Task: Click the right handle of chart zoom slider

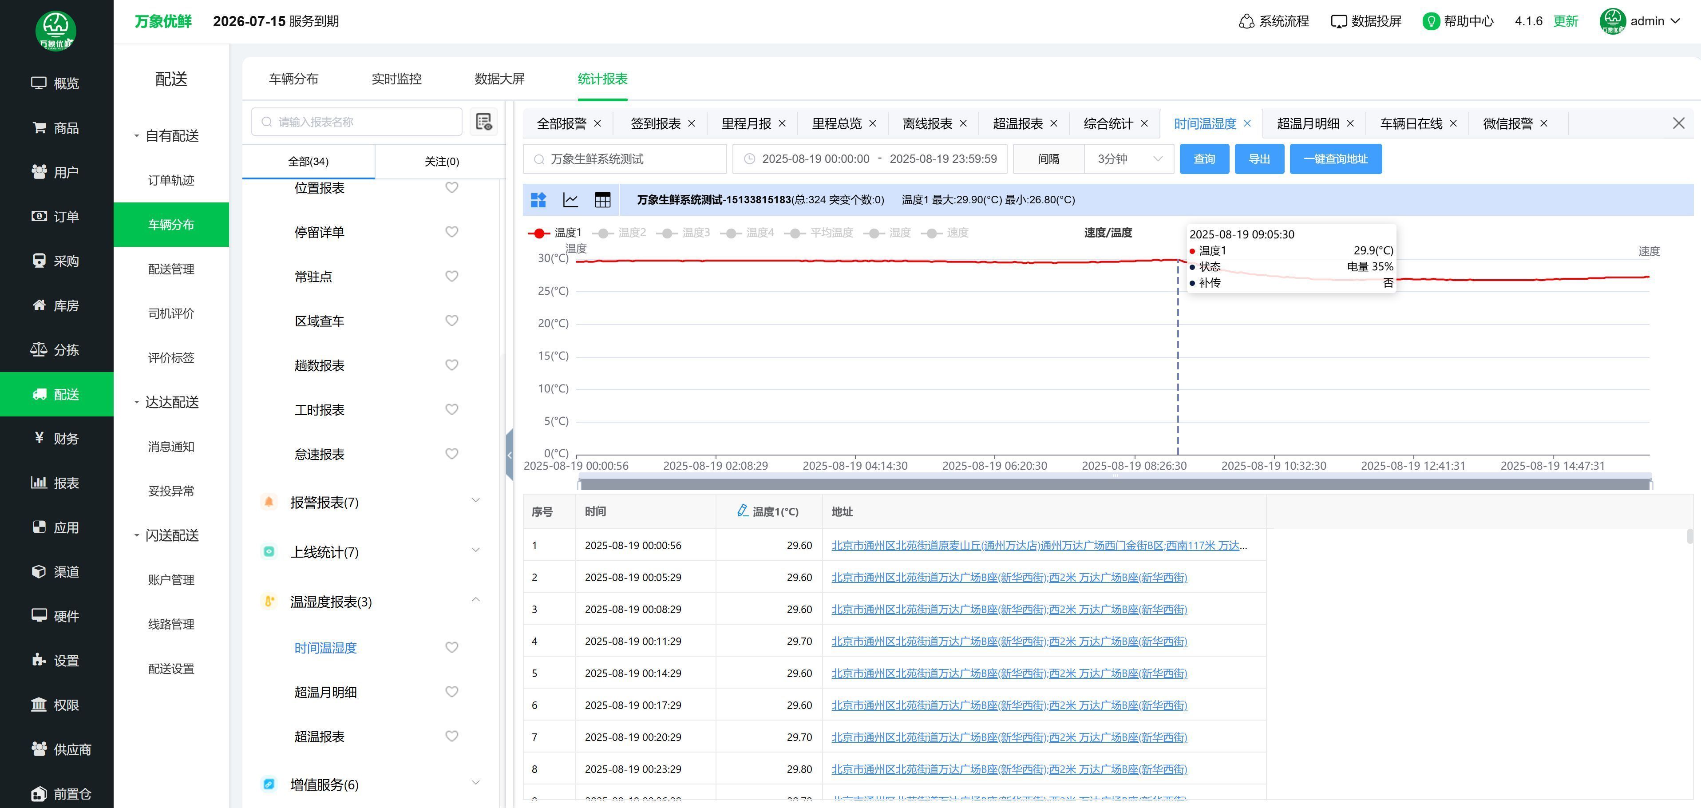Action: tap(1651, 484)
